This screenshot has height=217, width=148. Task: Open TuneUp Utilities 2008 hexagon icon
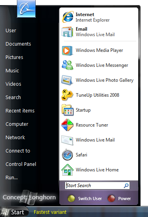point(67,95)
